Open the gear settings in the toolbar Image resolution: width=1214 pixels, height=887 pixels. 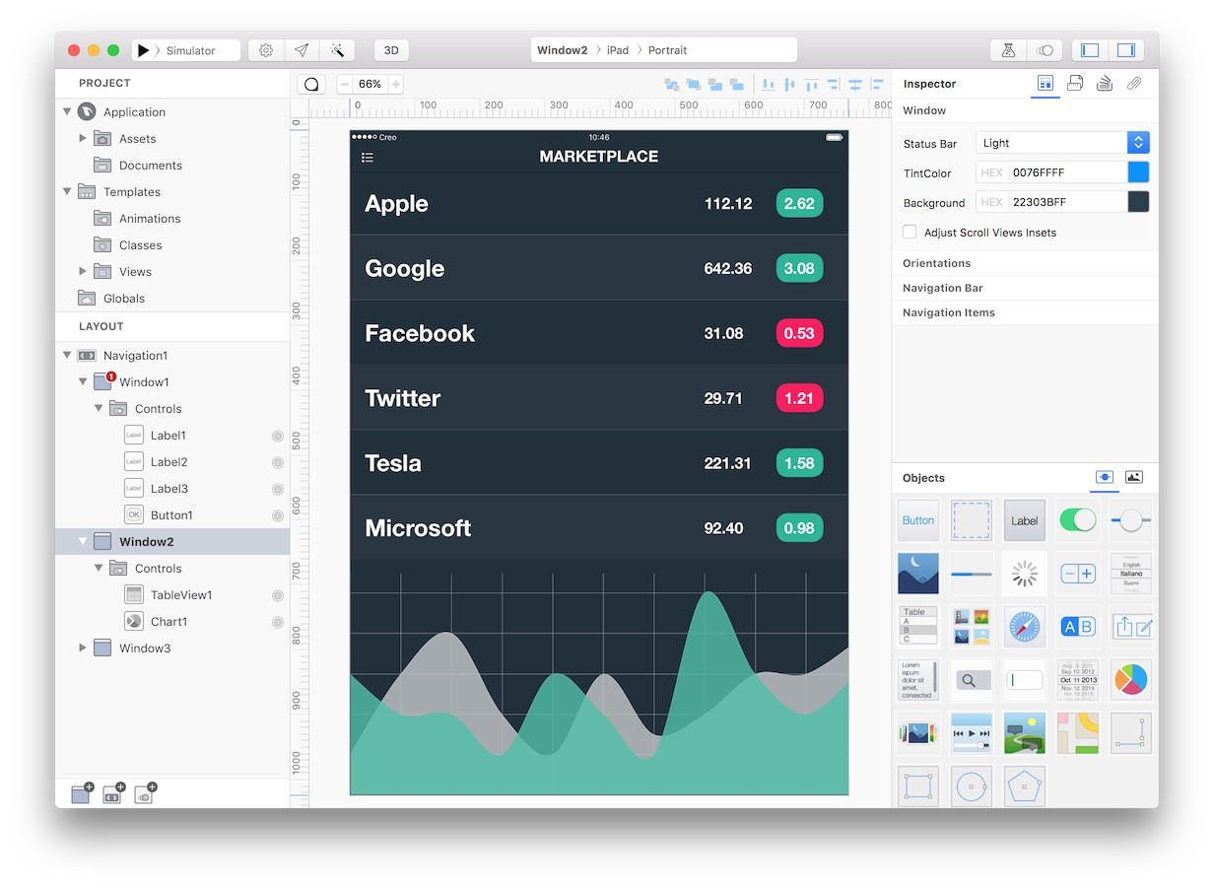tap(266, 50)
